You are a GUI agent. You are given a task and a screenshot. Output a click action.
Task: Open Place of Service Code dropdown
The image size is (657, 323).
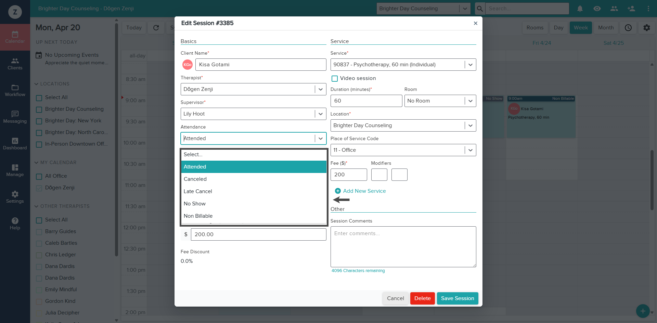click(403, 150)
